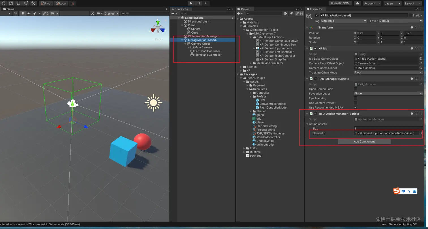Click the Step frame button
Screen dimensions: 428x229
click(x=206, y=3)
